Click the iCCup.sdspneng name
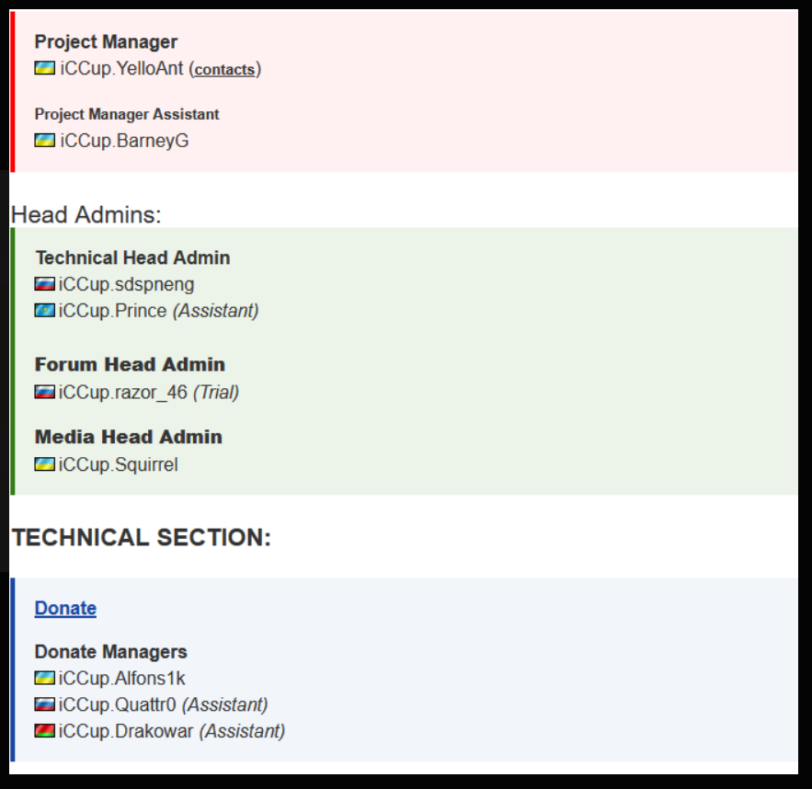Image resolution: width=812 pixels, height=789 pixels. point(127,285)
